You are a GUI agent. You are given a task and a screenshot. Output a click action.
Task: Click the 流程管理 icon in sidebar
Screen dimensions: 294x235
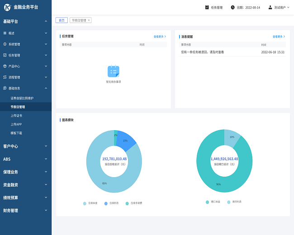pos(5,77)
